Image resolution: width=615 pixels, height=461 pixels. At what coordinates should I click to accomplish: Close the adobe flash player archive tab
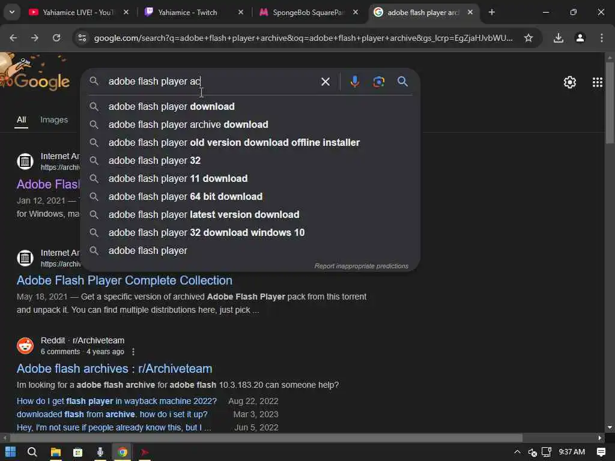tap(470, 12)
